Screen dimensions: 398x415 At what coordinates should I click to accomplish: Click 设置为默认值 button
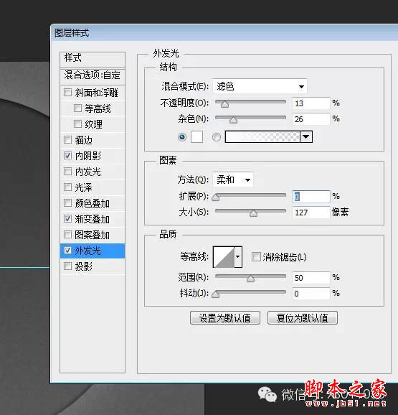[225, 317]
